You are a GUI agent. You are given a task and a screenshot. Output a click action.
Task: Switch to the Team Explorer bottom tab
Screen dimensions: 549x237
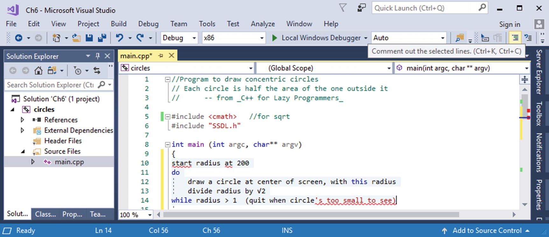point(98,214)
